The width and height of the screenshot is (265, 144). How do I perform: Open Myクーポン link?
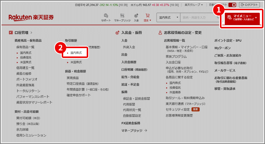[x=223, y=48]
